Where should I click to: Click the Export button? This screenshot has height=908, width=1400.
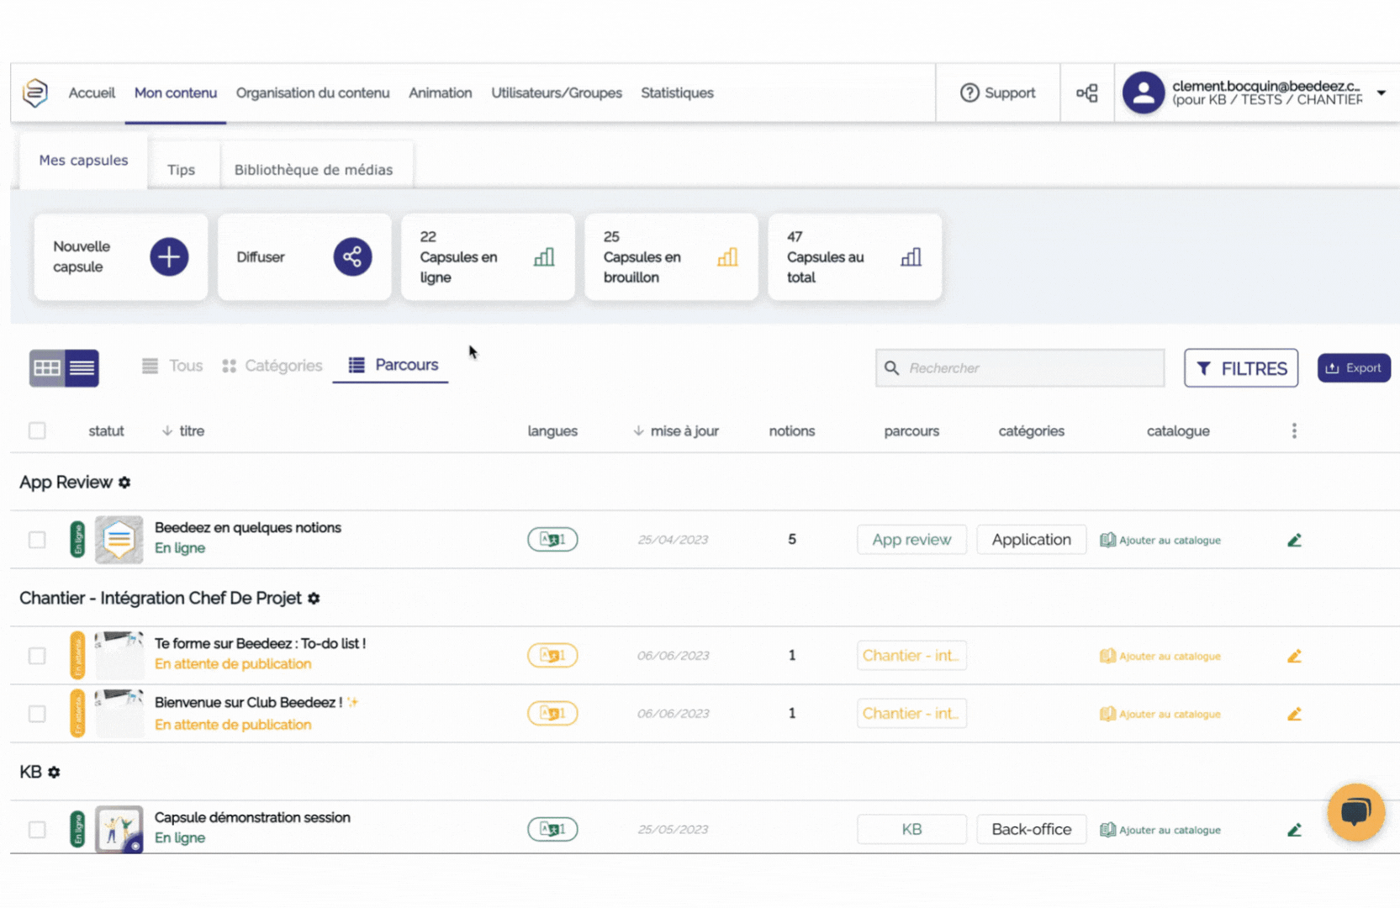pyautogui.click(x=1354, y=368)
